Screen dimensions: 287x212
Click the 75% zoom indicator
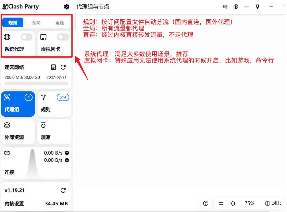click(x=249, y=203)
